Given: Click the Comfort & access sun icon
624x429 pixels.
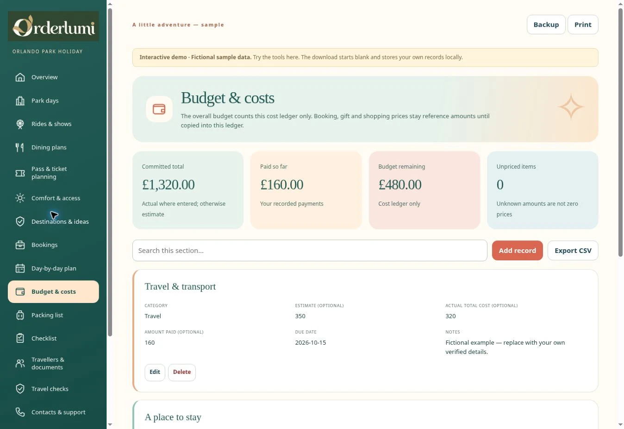Looking at the screenshot, I should pyautogui.click(x=20, y=198).
